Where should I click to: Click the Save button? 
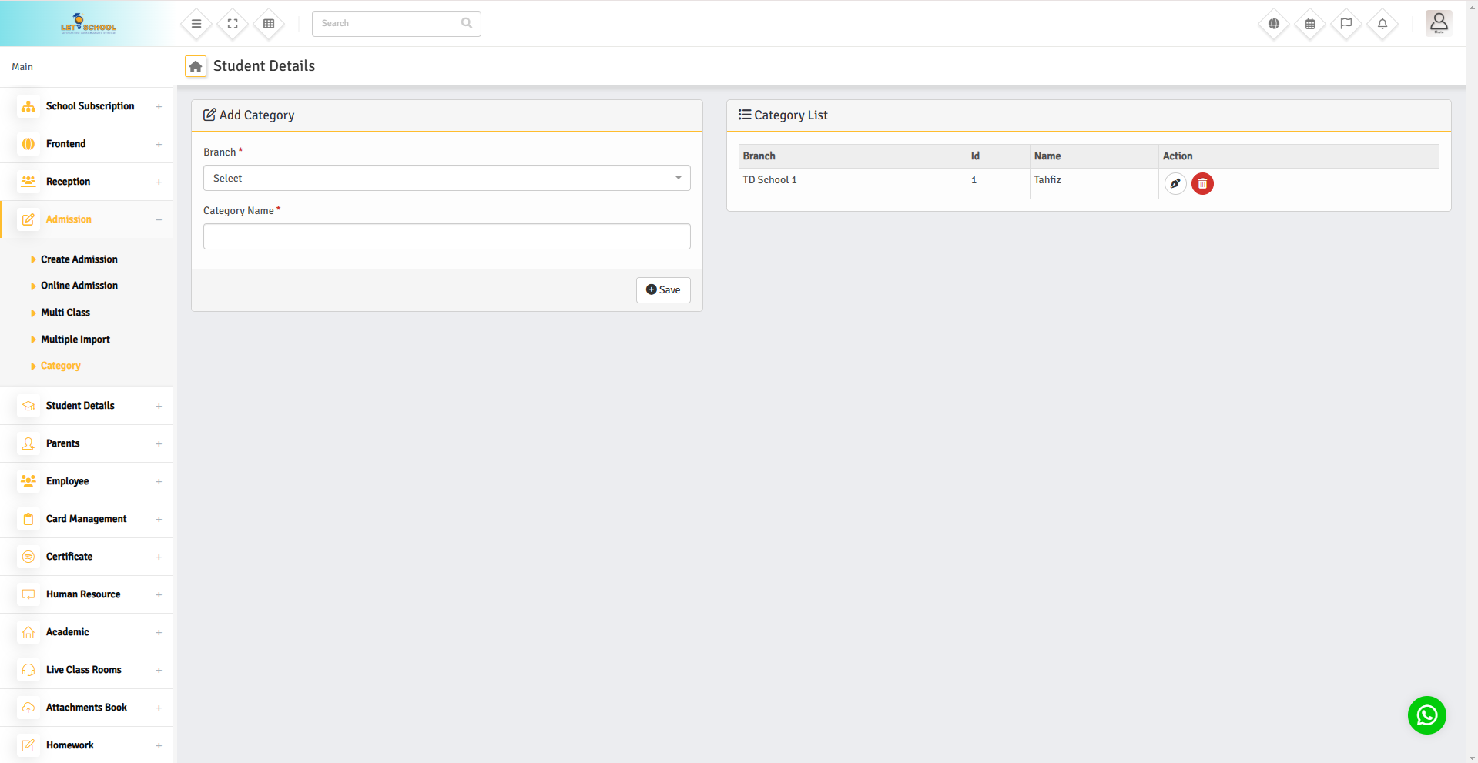tap(663, 290)
